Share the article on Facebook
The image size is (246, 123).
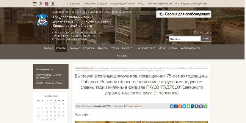(x=176, y=106)
